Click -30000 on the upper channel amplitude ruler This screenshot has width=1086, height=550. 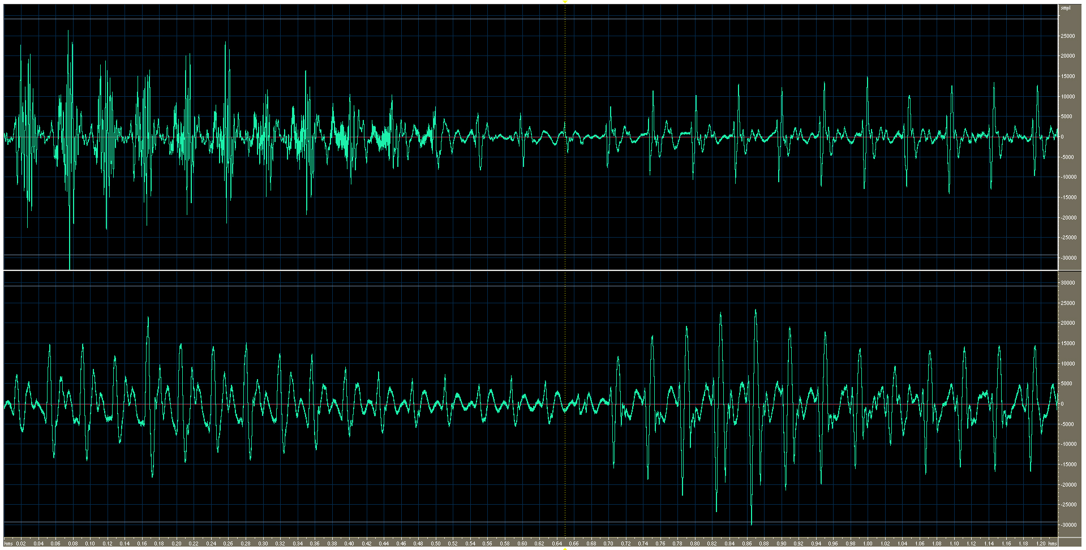point(1068,258)
